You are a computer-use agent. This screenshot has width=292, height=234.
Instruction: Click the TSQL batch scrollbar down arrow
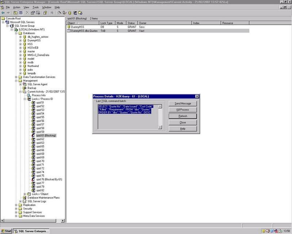160,127
